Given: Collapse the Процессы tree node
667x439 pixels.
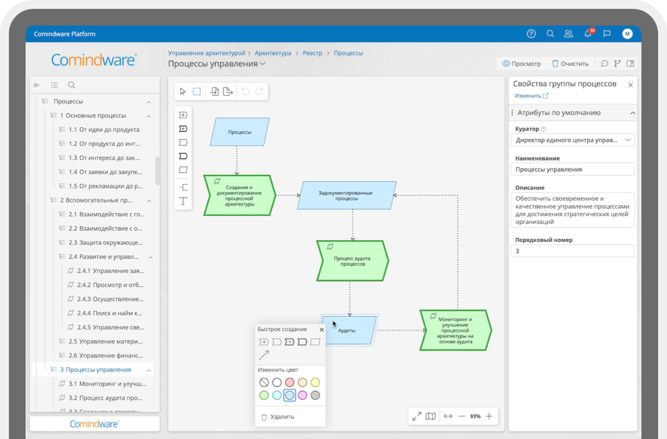Looking at the screenshot, I should tap(149, 102).
